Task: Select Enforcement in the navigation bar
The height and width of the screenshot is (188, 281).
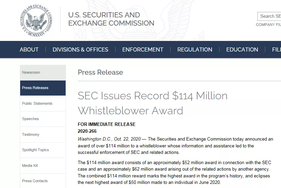Action: tap(143, 49)
